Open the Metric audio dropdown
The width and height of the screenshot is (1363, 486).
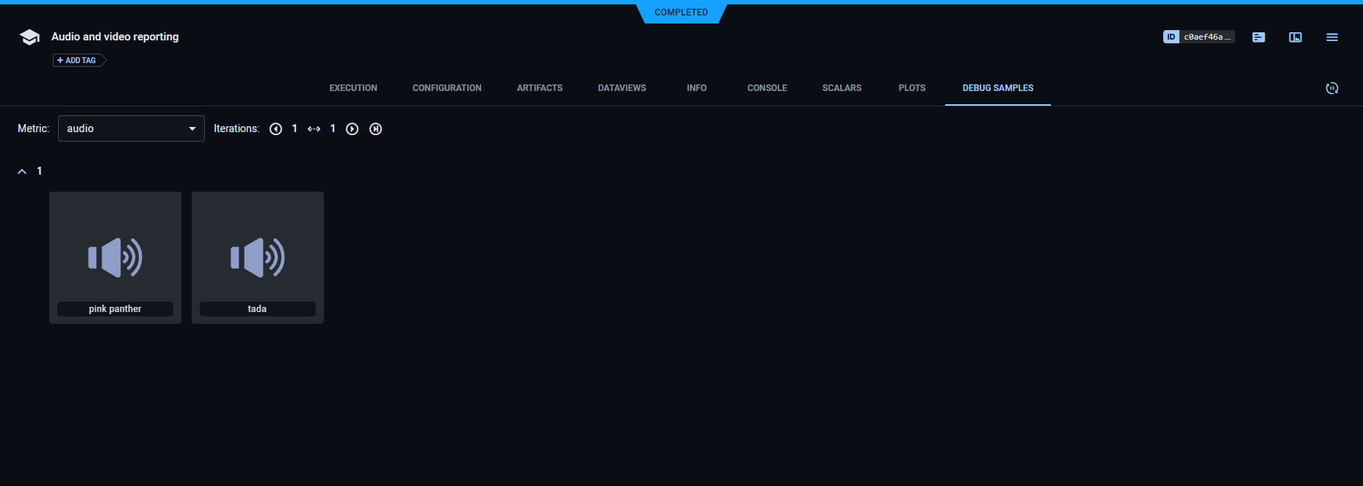(x=131, y=128)
